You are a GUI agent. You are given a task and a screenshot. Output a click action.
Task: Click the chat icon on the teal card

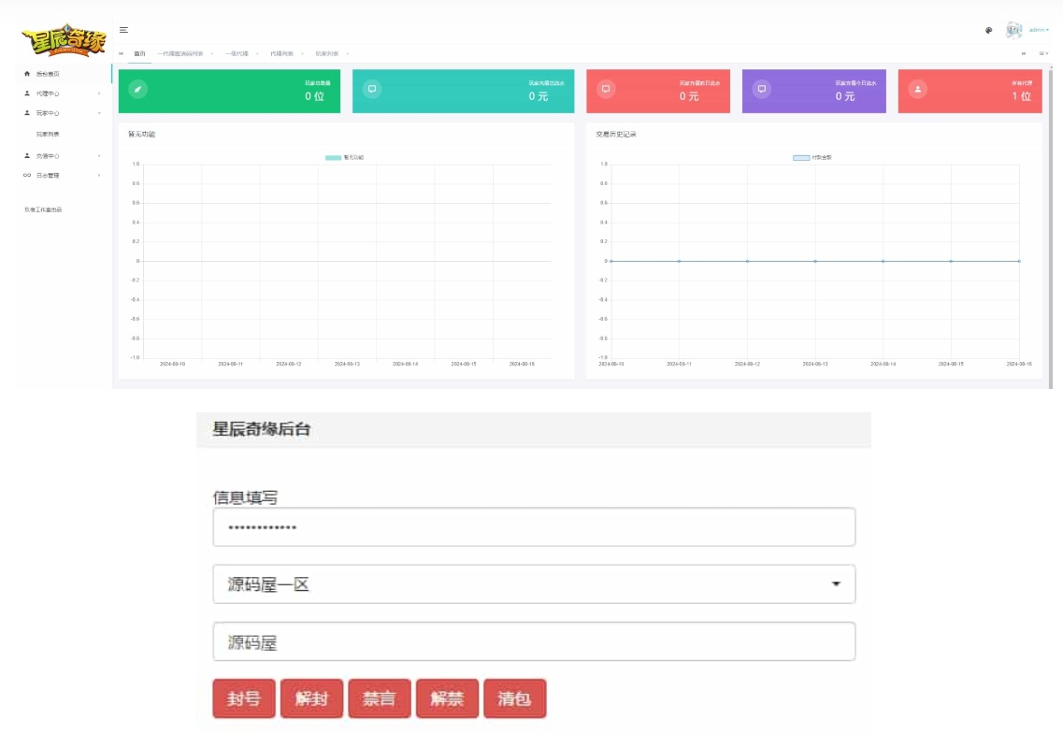(372, 90)
